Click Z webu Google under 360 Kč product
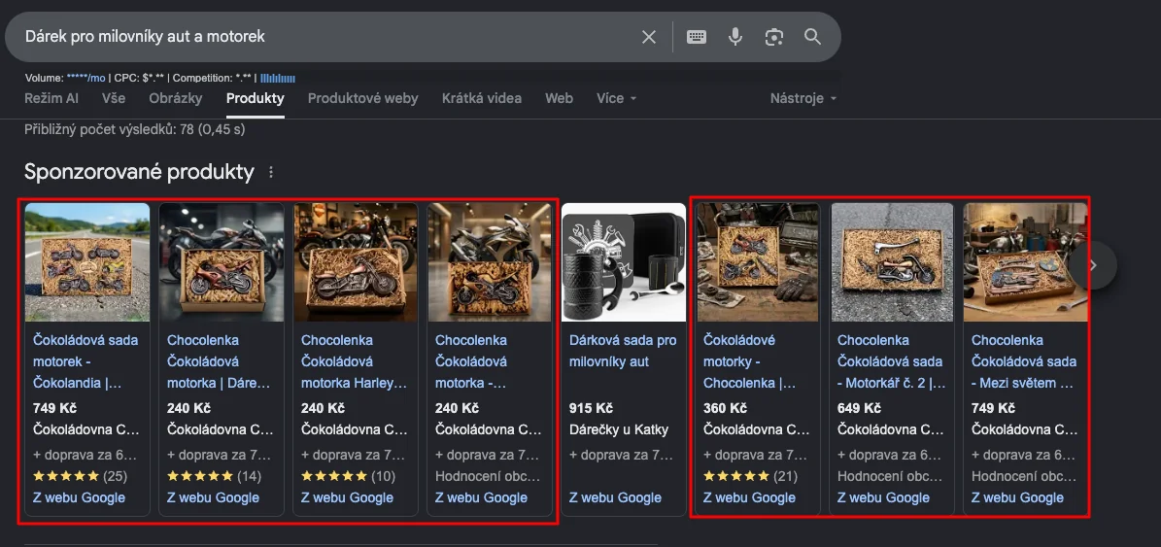 coord(749,497)
